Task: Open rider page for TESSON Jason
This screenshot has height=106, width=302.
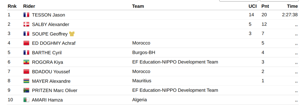Action: coord(49,15)
